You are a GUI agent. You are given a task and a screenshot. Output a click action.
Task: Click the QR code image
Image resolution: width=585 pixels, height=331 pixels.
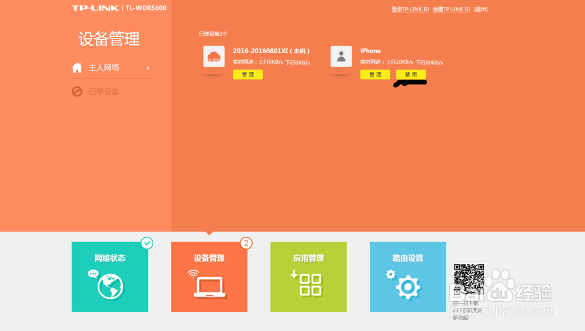[x=469, y=279]
